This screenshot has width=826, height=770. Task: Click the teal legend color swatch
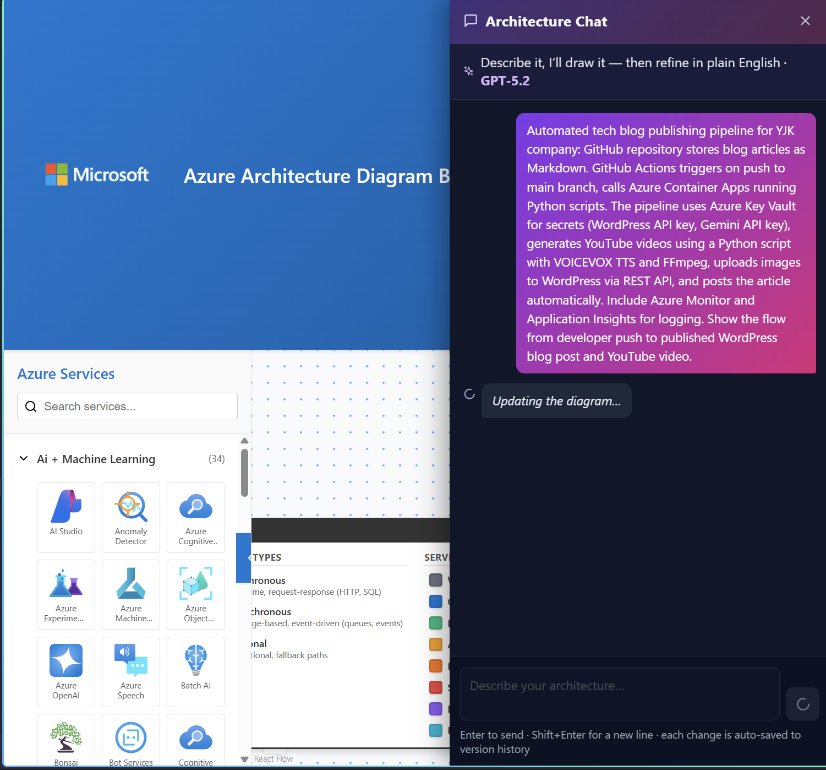point(436,730)
